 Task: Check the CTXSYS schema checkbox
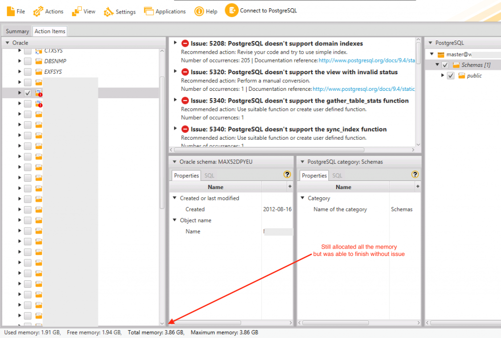click(x=28, y=51)
